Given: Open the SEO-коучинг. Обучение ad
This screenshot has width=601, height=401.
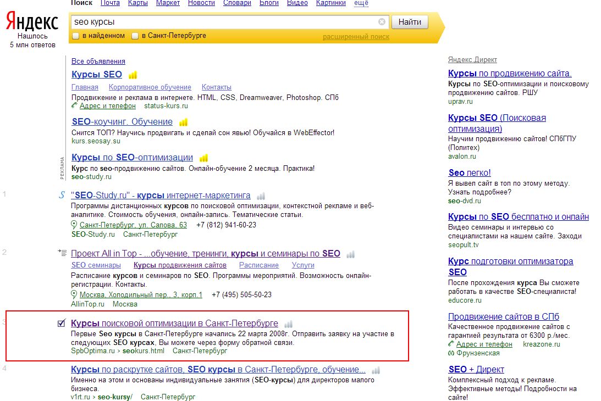Looking at the screenshot, I should pyautogui.click(x=122, y=121).
